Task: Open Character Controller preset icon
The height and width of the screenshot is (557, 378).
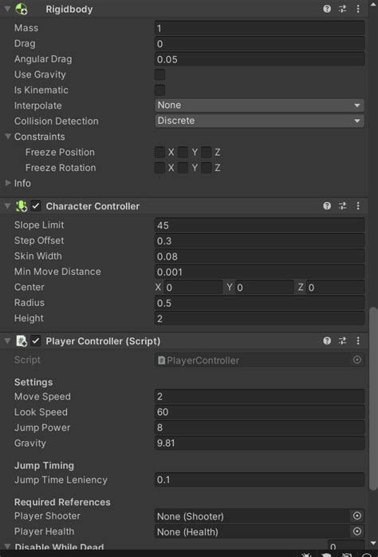Action: (x=343, y=206)
